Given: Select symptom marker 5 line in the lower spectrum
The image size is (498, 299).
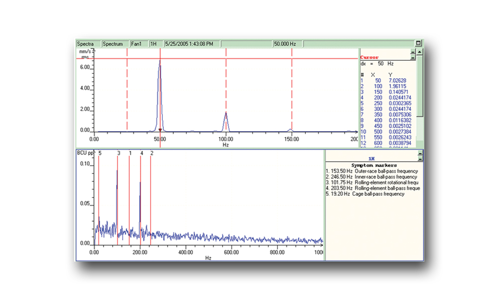Looking at the screenshot, I should point(99,200).
